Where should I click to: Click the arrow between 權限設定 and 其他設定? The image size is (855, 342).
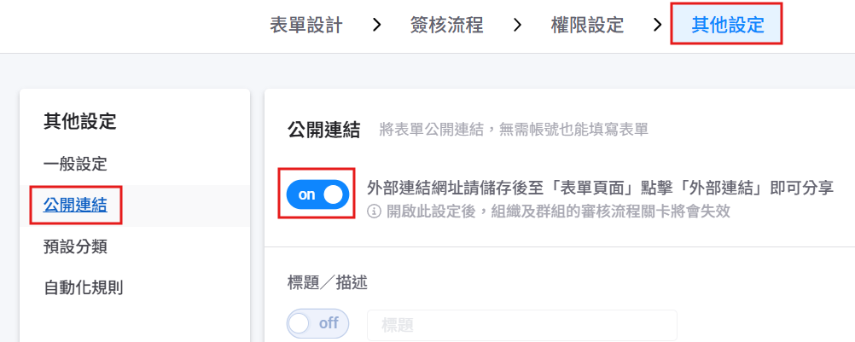click(657, 26)
